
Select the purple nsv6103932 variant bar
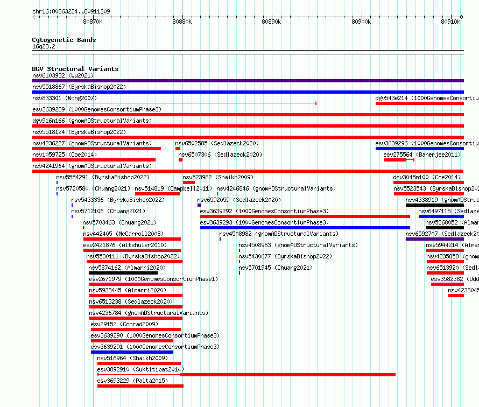tap(248, 81)
